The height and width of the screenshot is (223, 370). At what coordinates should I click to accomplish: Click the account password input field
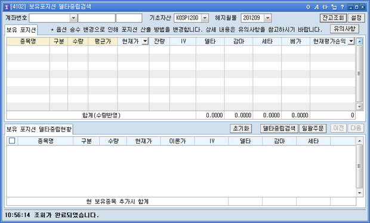(x=129, y=18)
